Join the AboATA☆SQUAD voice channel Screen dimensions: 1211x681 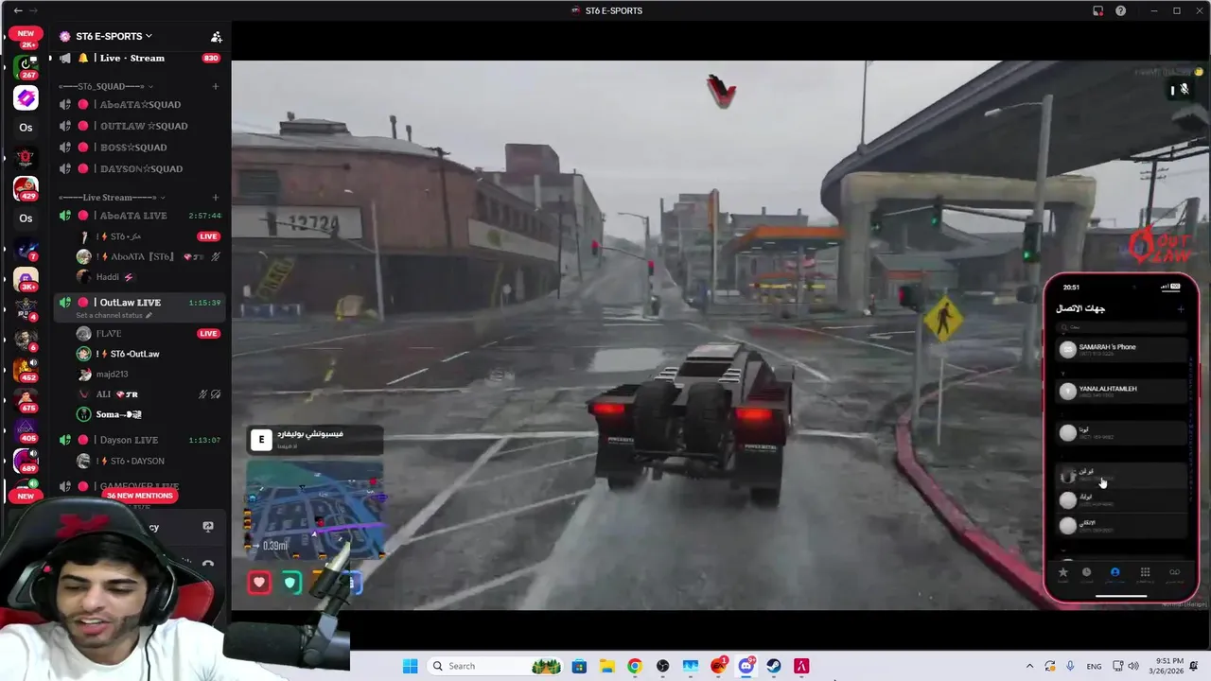click(140, 104)
